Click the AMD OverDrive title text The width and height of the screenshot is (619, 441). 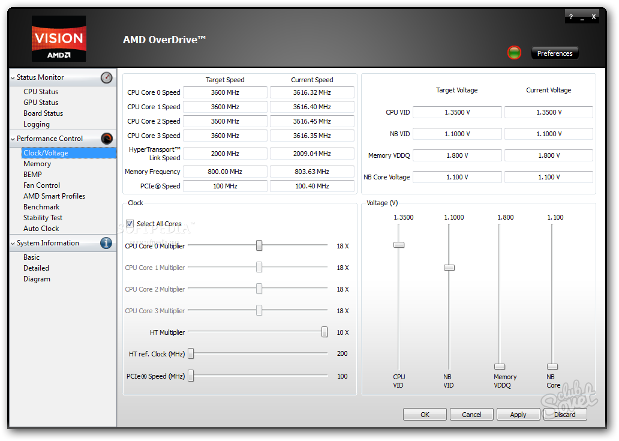pos(164,40)
